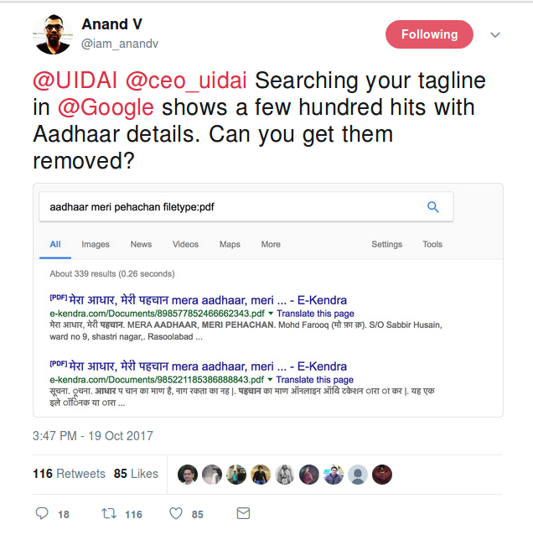Image resolution: width=533 pixels, height=540 pixels.
Task: Toggle the Following button
Action: coord(429,34)
